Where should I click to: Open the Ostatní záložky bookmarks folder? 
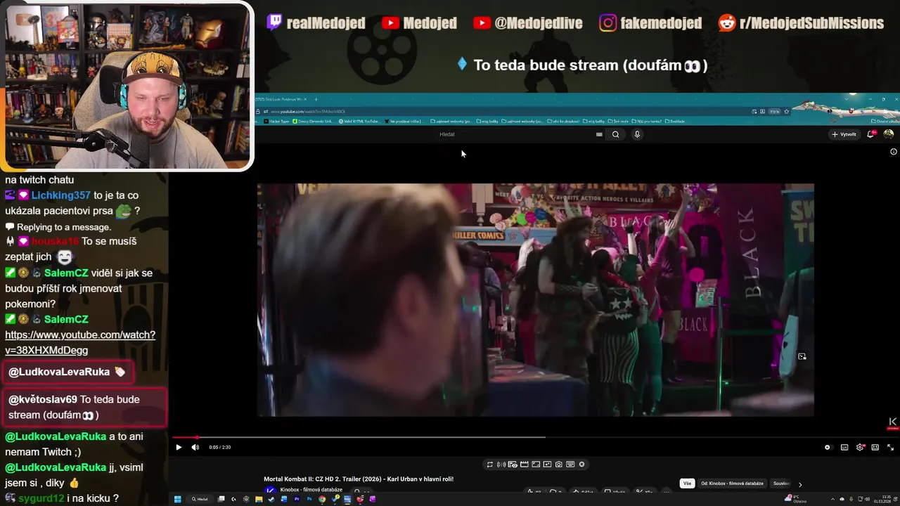click(884, 121)
